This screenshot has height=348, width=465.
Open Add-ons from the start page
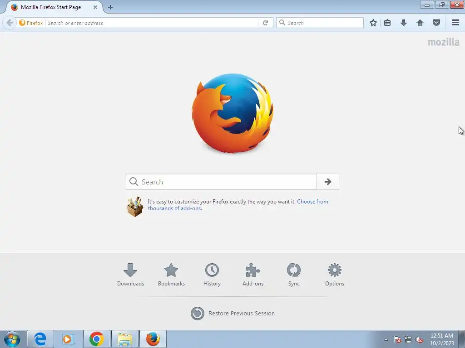pyautogui.click(x=253, y=275)
